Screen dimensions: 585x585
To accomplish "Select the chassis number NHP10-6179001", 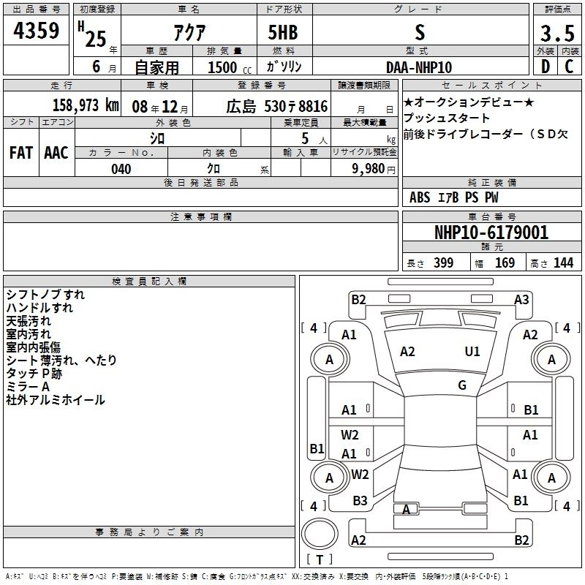I will [491, 233].
